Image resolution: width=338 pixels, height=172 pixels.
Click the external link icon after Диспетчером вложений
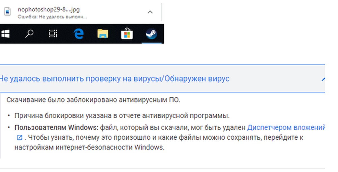pos(19,137)
